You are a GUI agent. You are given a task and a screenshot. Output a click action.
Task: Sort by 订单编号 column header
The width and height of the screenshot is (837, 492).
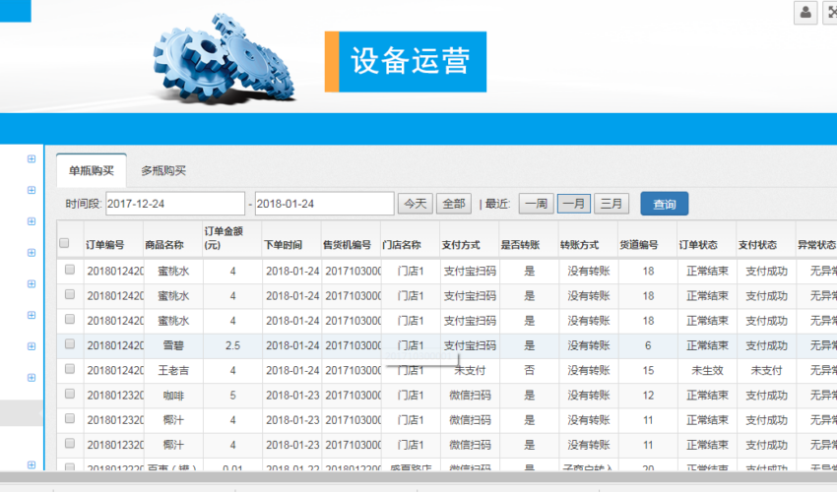point(105,245)
